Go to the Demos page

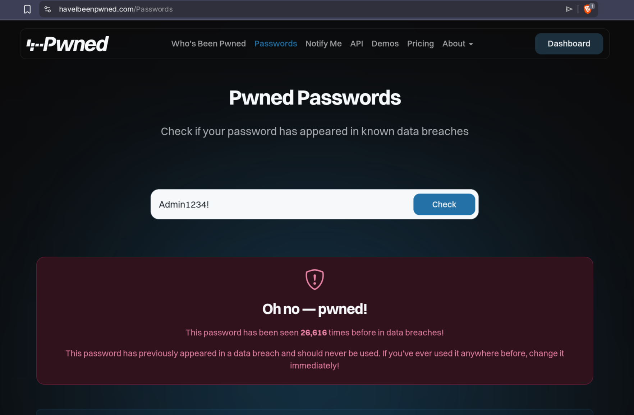(x=385, y=43)
